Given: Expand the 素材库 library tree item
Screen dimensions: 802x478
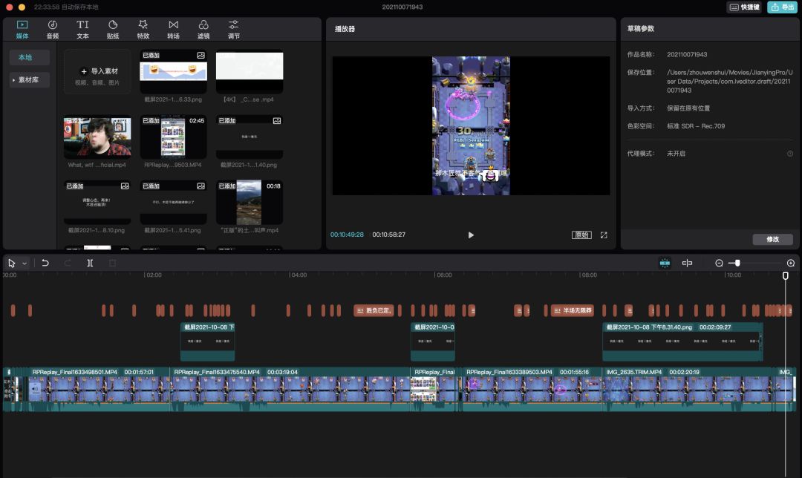Looking at the screenshot, I should pos(29,79).
